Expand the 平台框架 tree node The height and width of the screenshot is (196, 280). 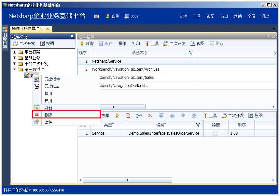click(14, 52)
